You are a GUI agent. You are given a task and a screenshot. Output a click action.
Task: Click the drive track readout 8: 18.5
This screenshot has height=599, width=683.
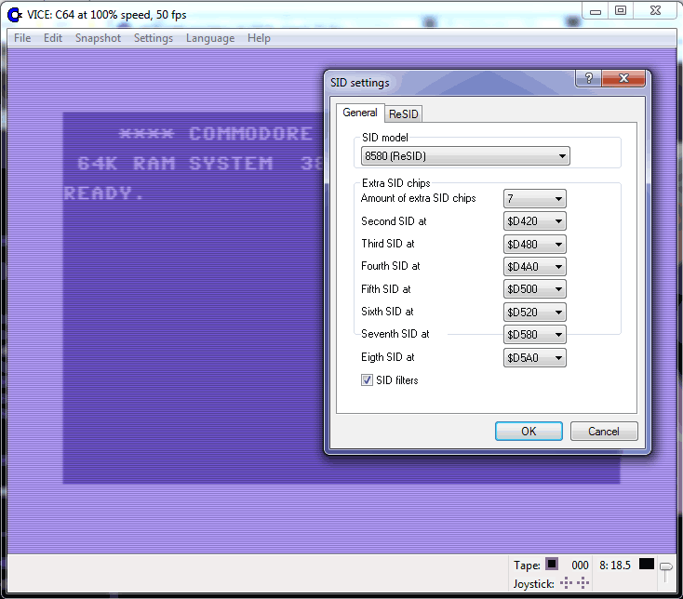pyautogui.click(x=615, y=565)
